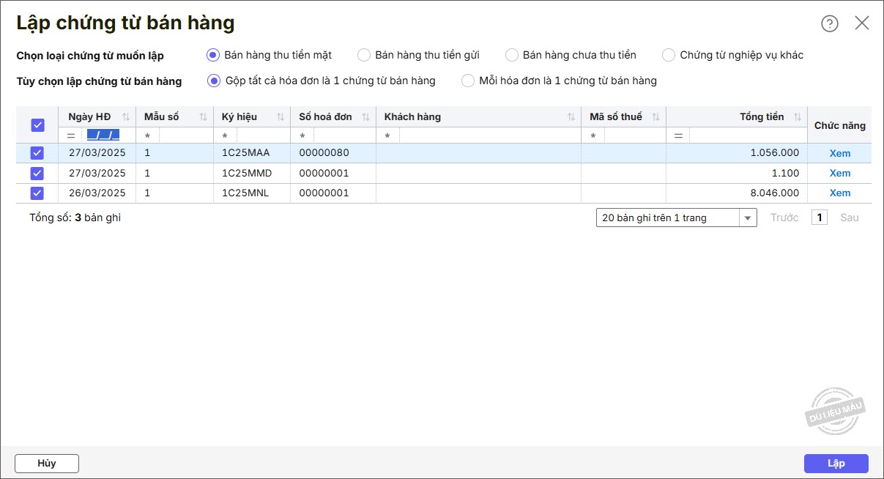Choose Bán hàng chưa thu tiền option
This screenshot has height=479, width=884.
(512, 55)
